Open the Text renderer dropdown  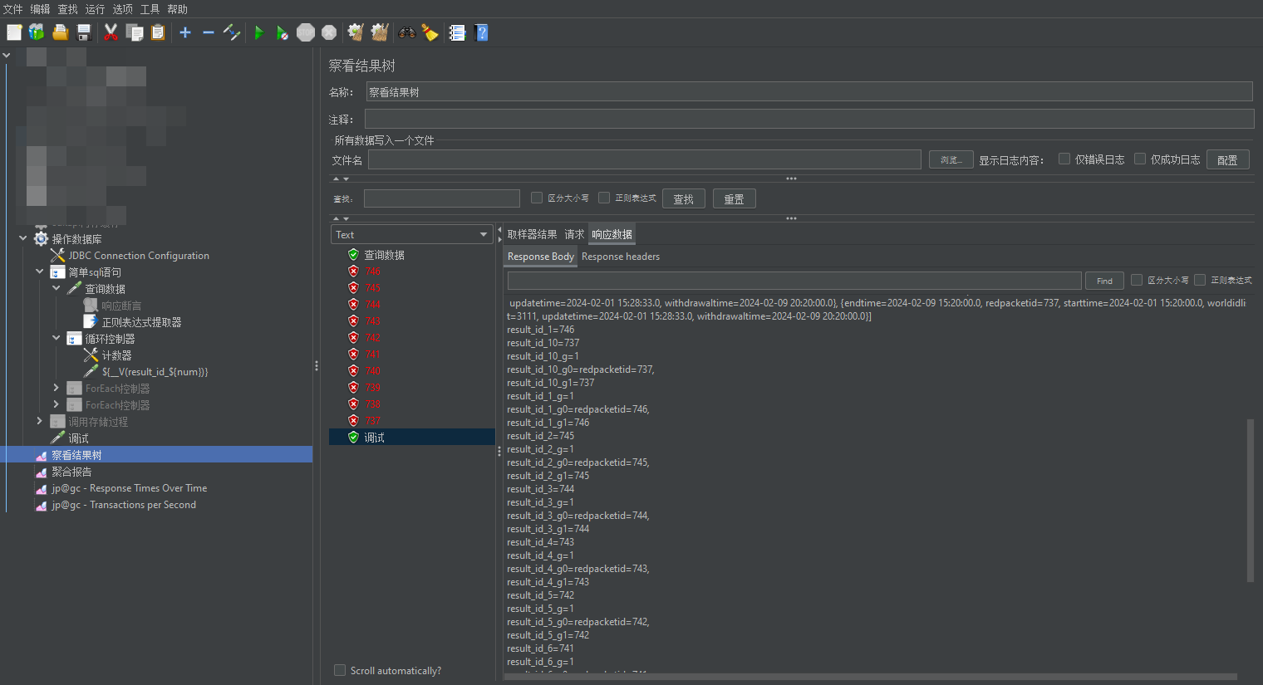[412, 234]
